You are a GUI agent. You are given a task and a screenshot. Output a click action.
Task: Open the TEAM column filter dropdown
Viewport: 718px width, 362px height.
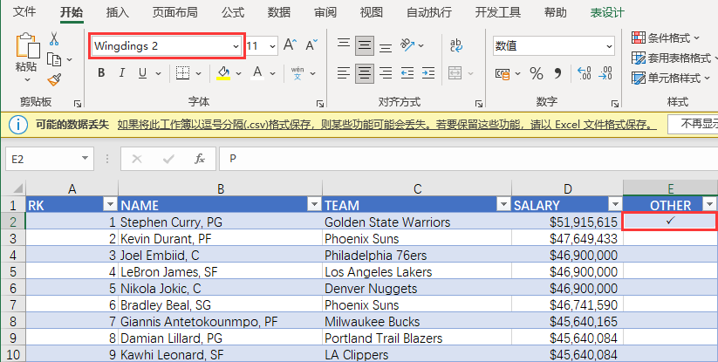(503, 205)
